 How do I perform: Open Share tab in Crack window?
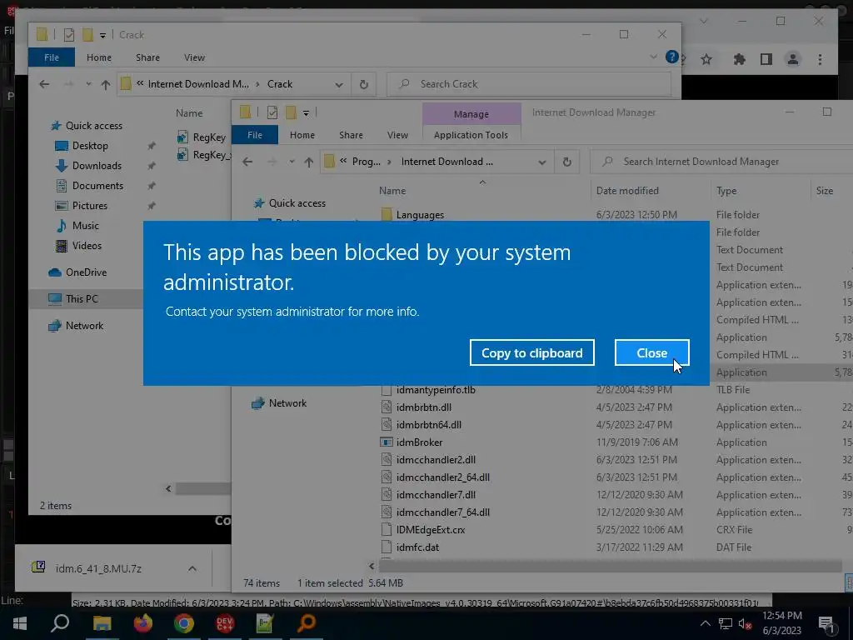[x=147, y=57]
